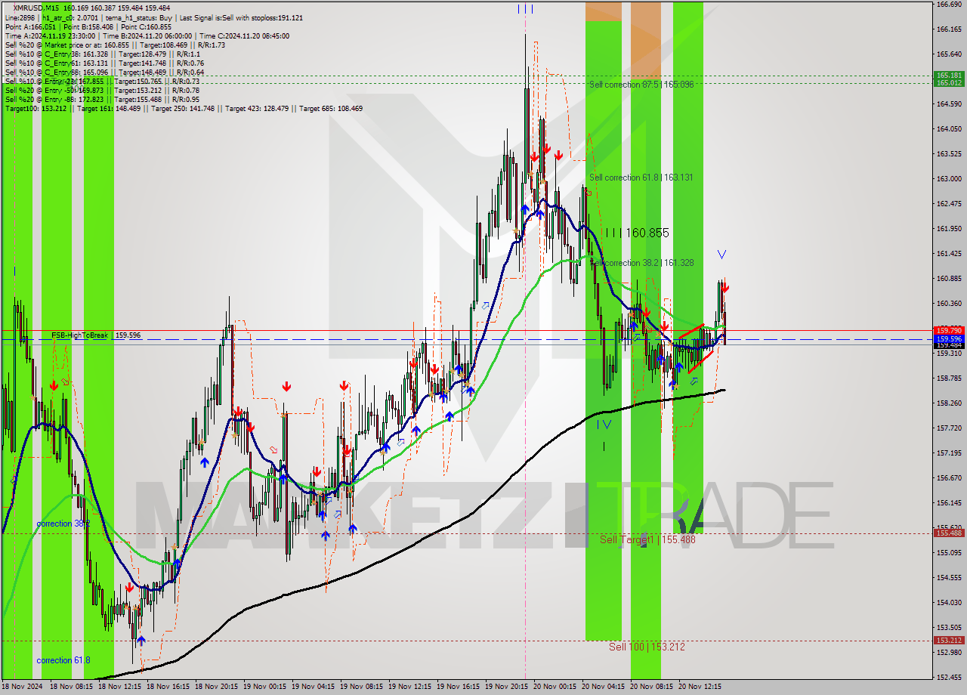Viewport: 967px width, 695px height.
Task: Click the 157.720 price axis value
Action: [x=949, y=428]
